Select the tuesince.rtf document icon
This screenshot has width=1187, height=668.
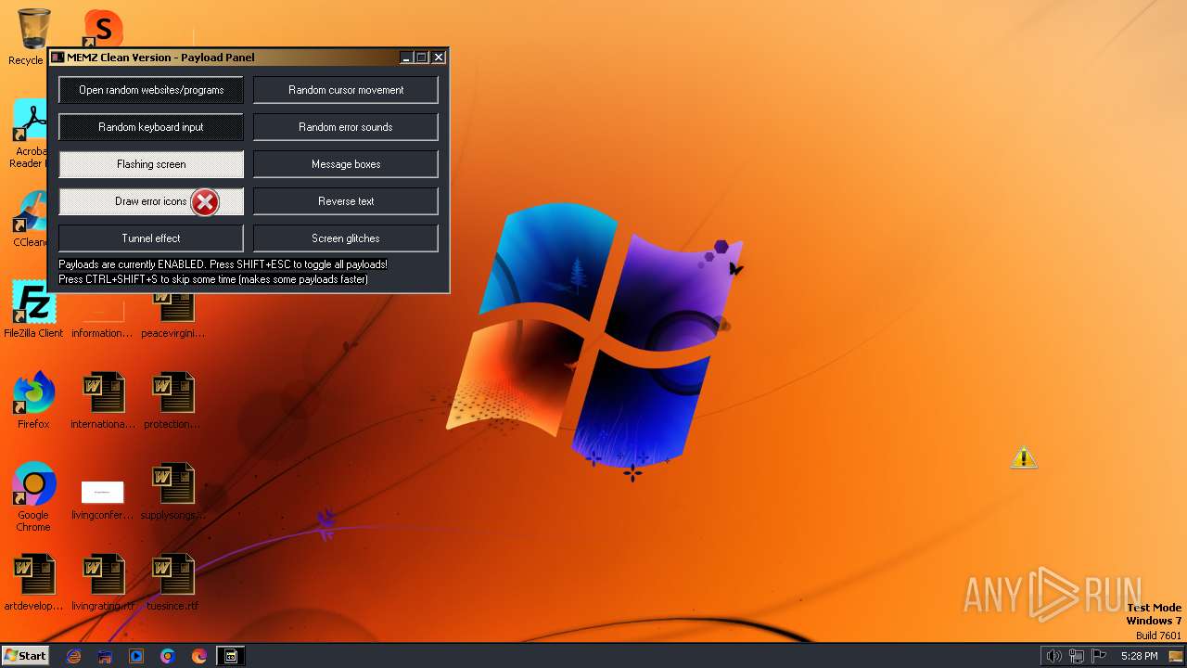tap(172, 583)
